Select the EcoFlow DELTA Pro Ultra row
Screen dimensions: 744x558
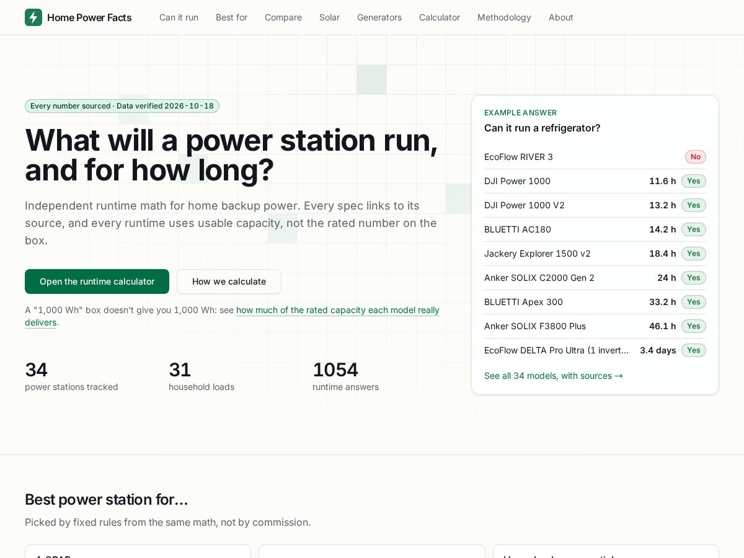coord(595,350)
